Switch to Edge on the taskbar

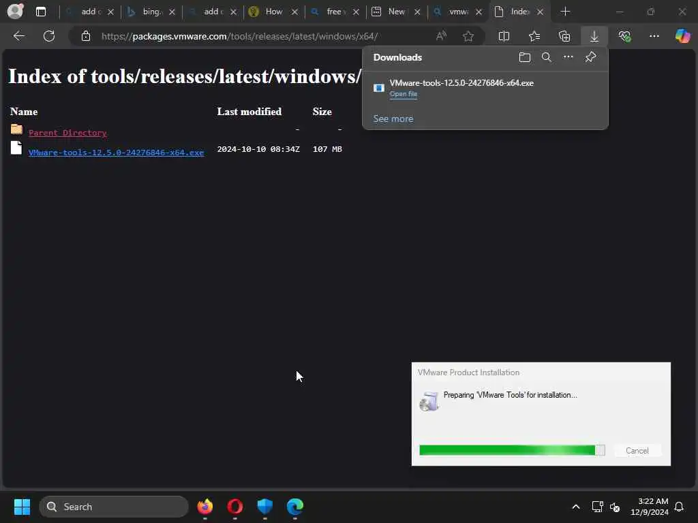294,507
